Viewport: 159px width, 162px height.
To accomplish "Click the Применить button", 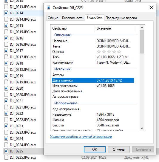I will coord(143,149).
